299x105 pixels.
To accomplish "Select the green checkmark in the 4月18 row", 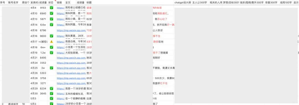I will 51,47.
